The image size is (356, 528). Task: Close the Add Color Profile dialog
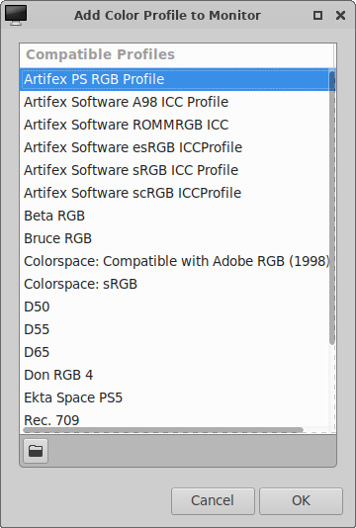coord(340,15)
